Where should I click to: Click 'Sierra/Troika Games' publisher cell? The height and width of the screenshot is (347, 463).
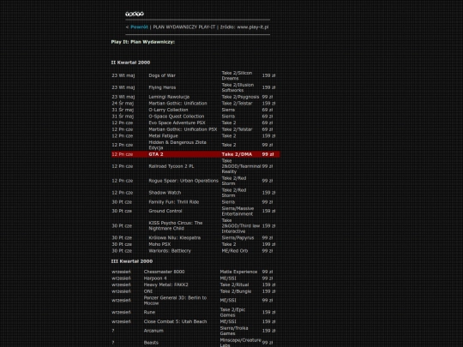point(234,331)
